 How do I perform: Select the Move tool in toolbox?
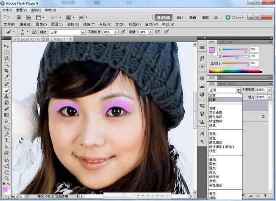click(x=7, y=46)
